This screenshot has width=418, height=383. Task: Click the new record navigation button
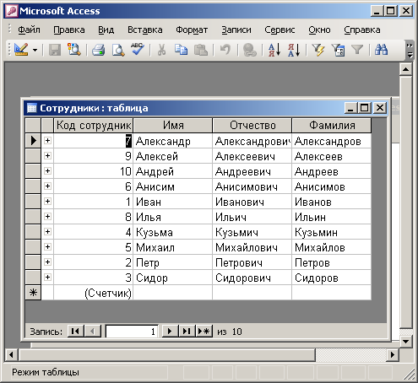coord(204,332)
